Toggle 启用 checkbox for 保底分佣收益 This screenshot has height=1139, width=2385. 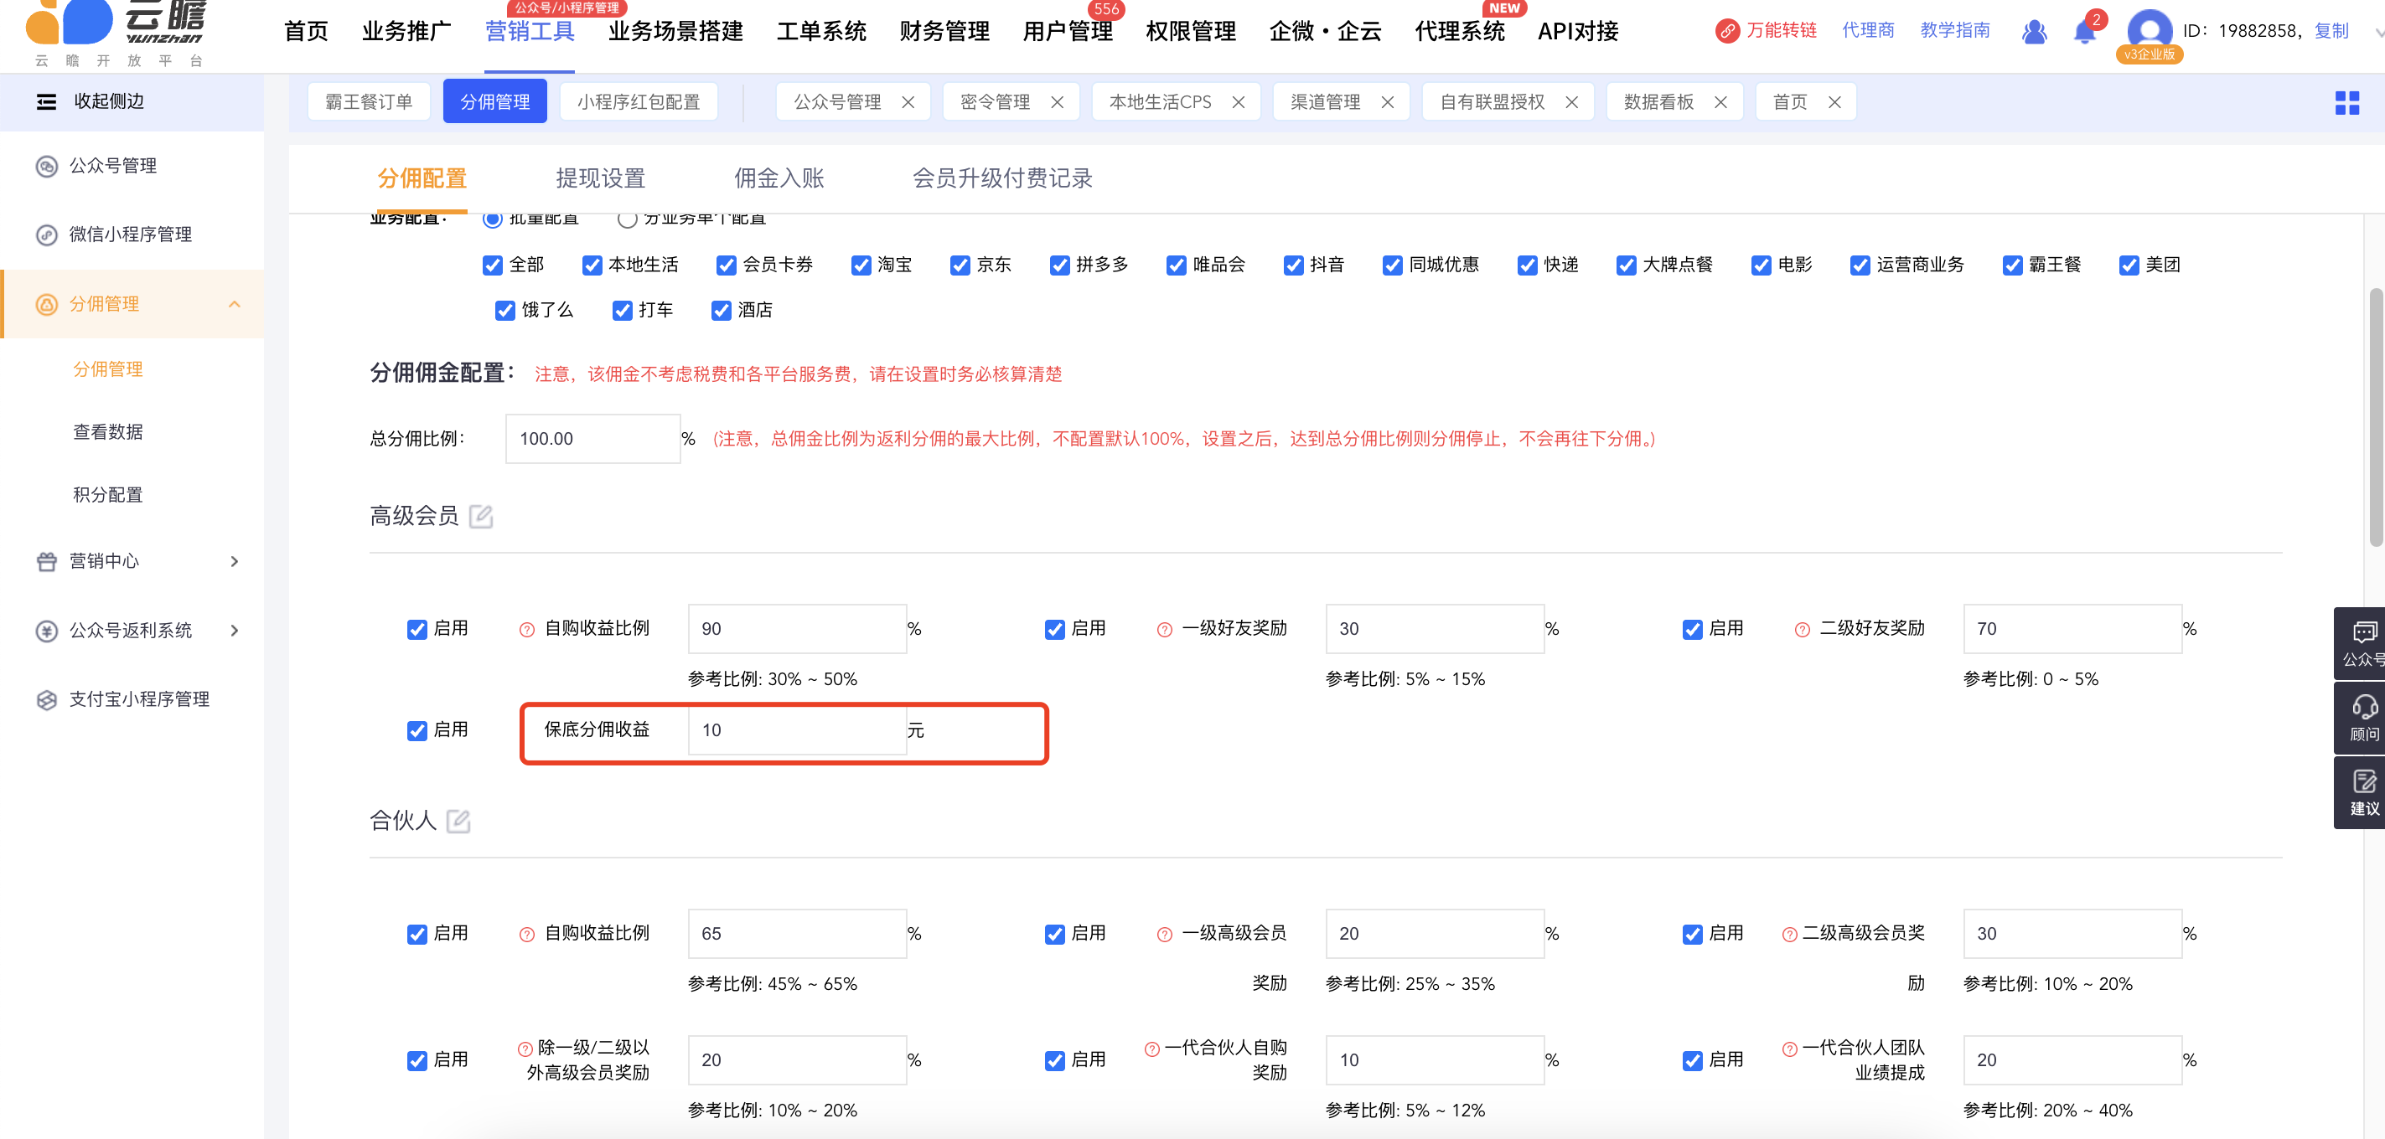point(417,731)
